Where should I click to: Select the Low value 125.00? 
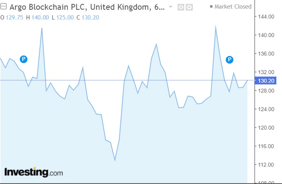[x=65, y=18]
